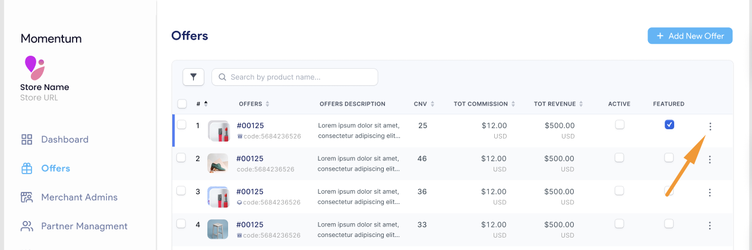The image size is (752, 250).
Task: Uncheck the Featured checkbox in row 1
Action: [x=669, y=124]
